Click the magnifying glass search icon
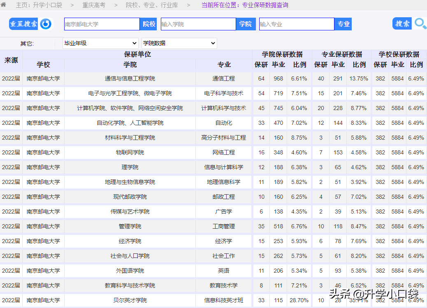Screen dimensions: 427x308 pyautogui.click(x=420, y=24)
